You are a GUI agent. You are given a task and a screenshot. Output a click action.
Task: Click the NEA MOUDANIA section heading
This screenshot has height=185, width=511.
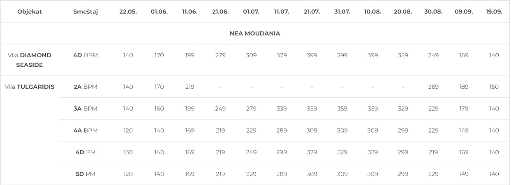(x=255, y=34)
